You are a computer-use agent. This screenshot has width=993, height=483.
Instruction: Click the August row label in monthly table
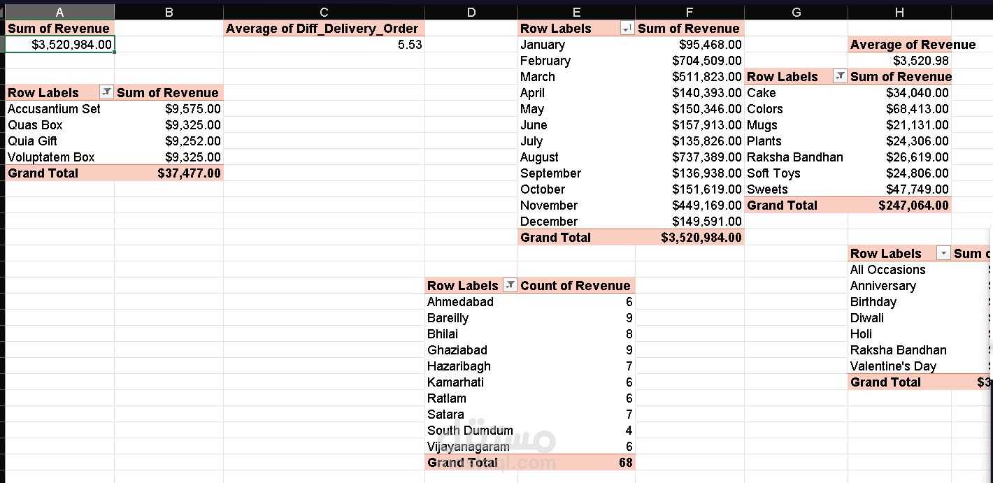click(x=539, y=157)
